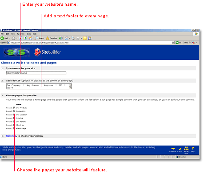The width and height of the screenshot is (204, 174).
Task: Click the green Go button
Action: pyautogui.click(x=177, y=43)
